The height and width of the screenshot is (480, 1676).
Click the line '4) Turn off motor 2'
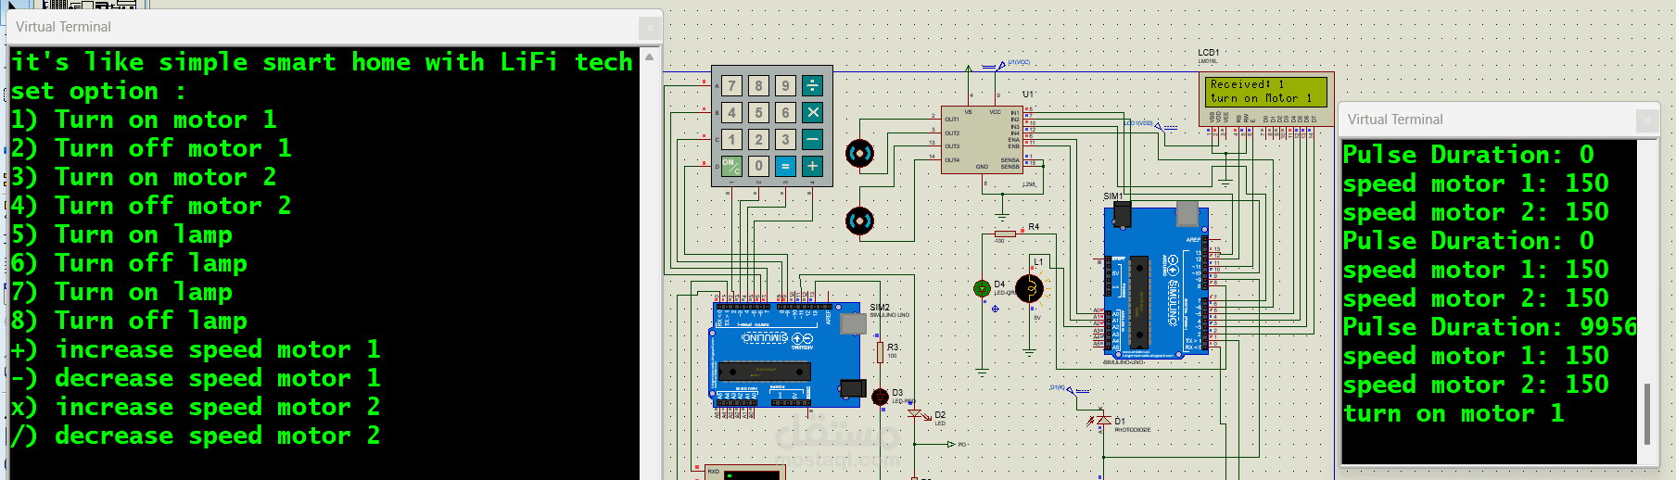(151, 206)
